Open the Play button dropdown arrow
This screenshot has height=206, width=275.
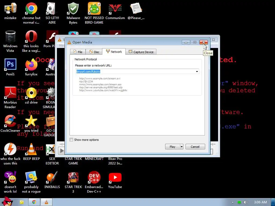coord(182,147)
